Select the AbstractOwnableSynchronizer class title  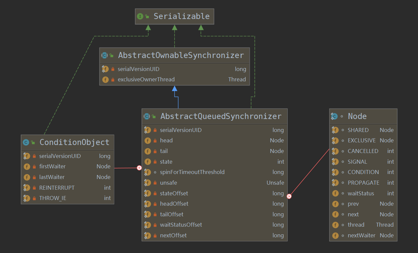tap(181, 55)
